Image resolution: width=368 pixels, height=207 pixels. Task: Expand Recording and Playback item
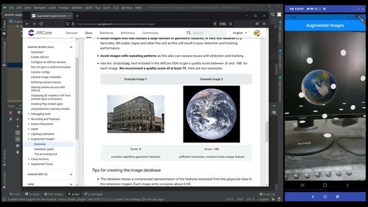pos(29,119)
